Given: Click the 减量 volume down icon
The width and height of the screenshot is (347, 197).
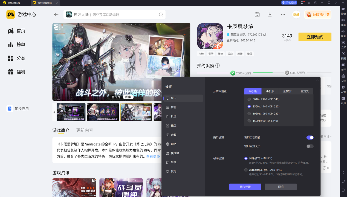Looking at the screenshot, I should (x=343, y=31).
